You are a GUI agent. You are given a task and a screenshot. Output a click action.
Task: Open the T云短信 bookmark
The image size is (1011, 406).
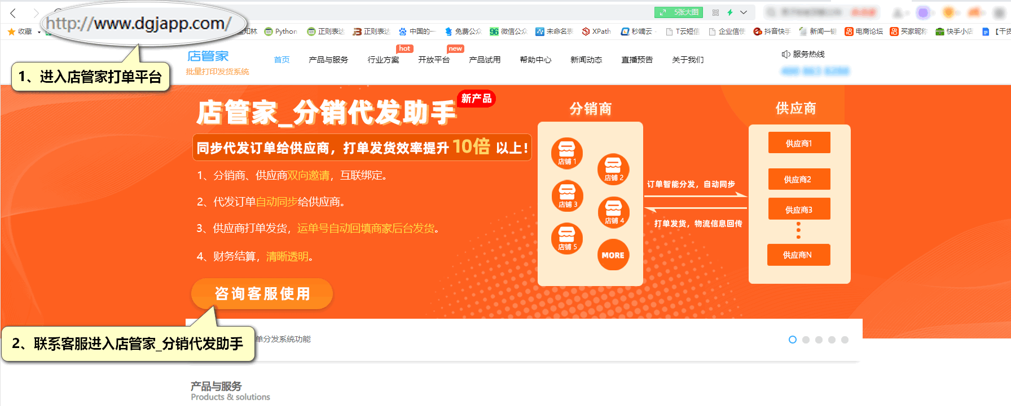[683, 32]
